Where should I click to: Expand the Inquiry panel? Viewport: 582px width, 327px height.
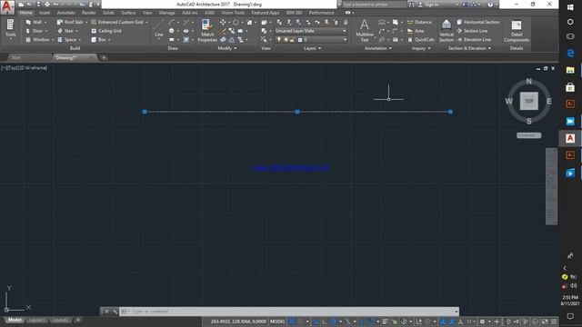pos(421,48)
